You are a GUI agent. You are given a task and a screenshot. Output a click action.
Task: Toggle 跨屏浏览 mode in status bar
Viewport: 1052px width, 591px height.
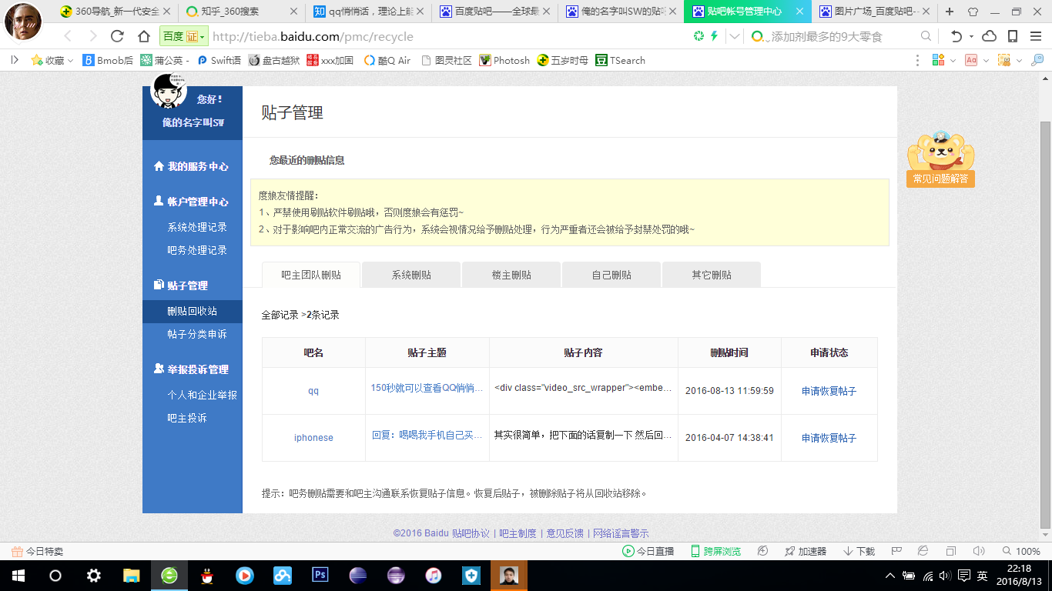pyautogui.click(x=716, y=551)
